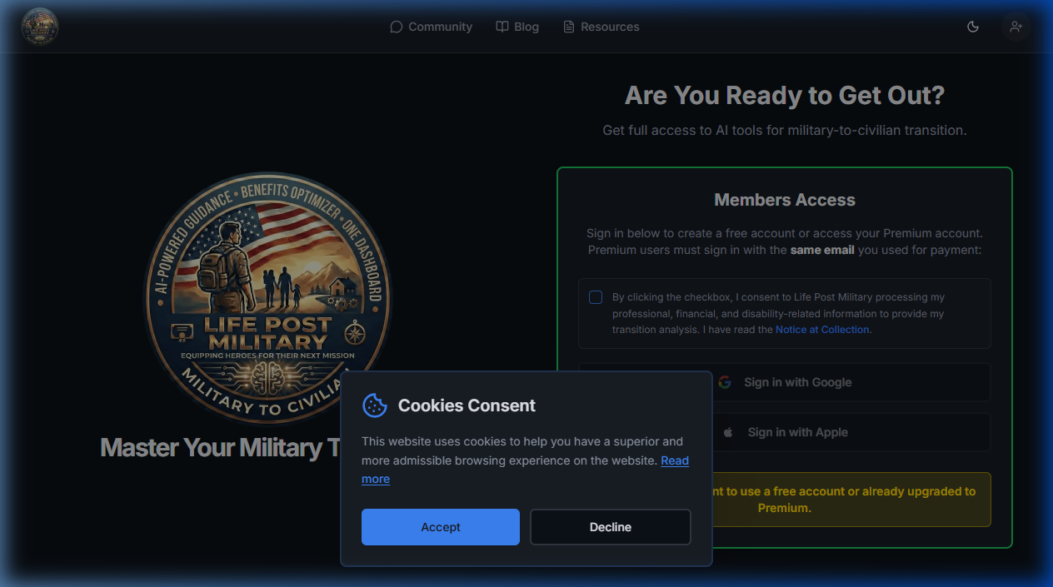Open the Resources menu item

pos(609,27)
